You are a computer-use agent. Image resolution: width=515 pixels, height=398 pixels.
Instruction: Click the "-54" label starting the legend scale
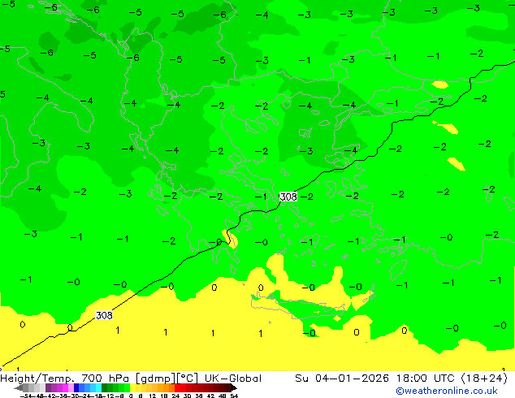pos(26,396)
